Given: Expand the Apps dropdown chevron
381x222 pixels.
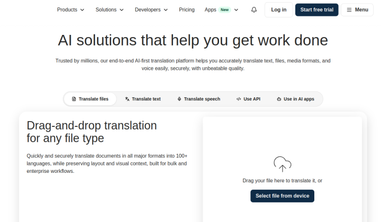Looking at the screenshot, I should click(236, 10).
